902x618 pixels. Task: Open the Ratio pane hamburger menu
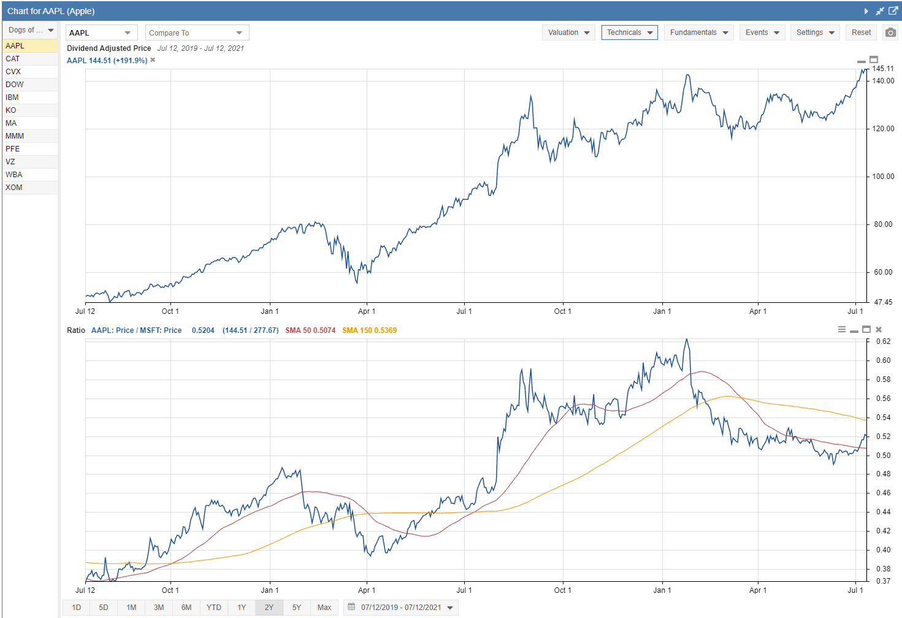click(842, 329)
